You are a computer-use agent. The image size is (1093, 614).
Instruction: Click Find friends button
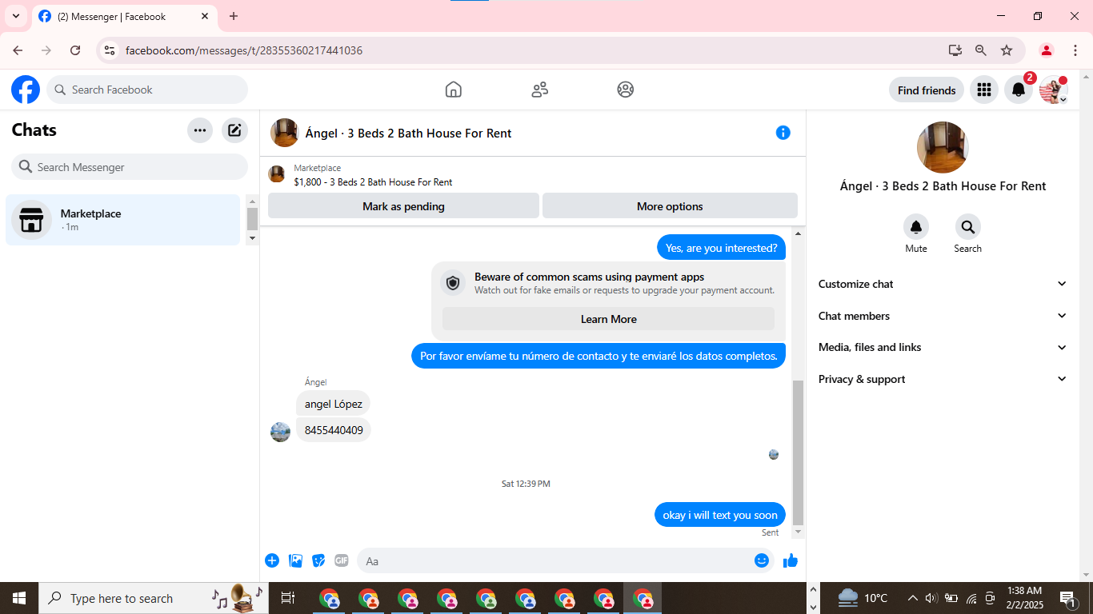coord(927,90)
